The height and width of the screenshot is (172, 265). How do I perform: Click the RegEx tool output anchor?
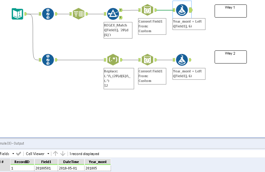pyautogui.click(x=121, y=60)
